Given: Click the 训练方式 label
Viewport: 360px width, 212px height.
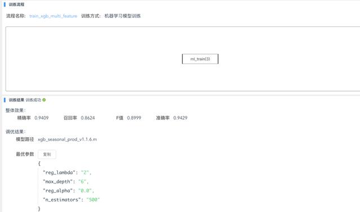Looking at the screenshot, I should 91,16.
